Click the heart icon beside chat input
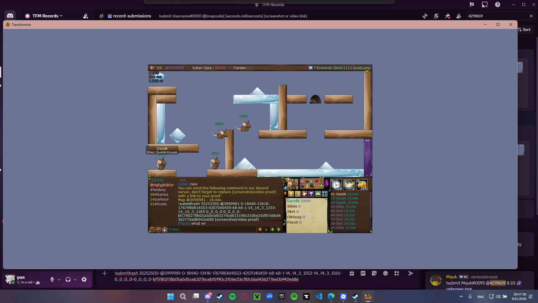The image size is (538, 303). [152, 229]
